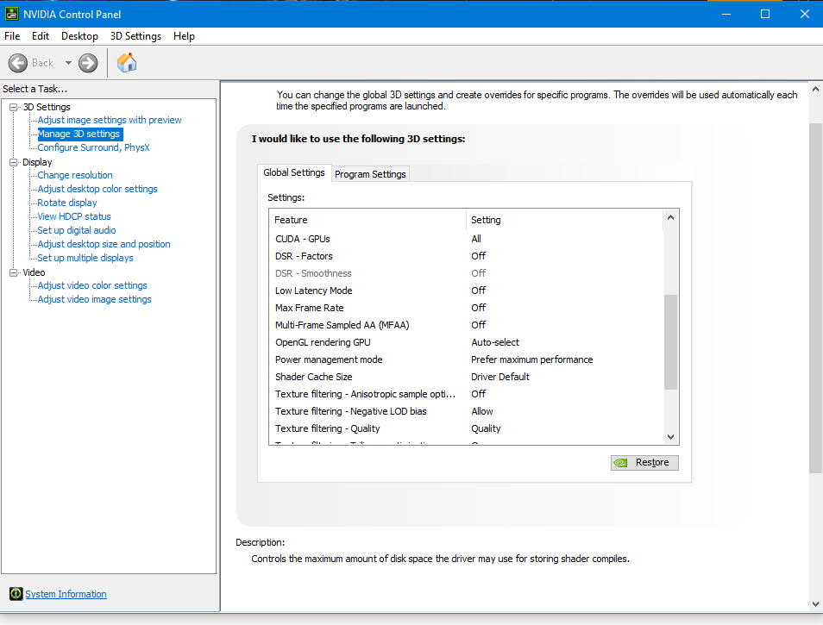Open the Back history dropdown arrow

point(68,63)
